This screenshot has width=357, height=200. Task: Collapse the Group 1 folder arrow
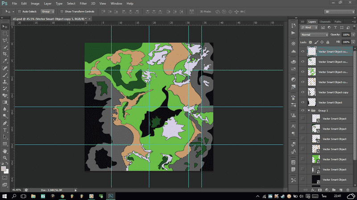point(308,110)
